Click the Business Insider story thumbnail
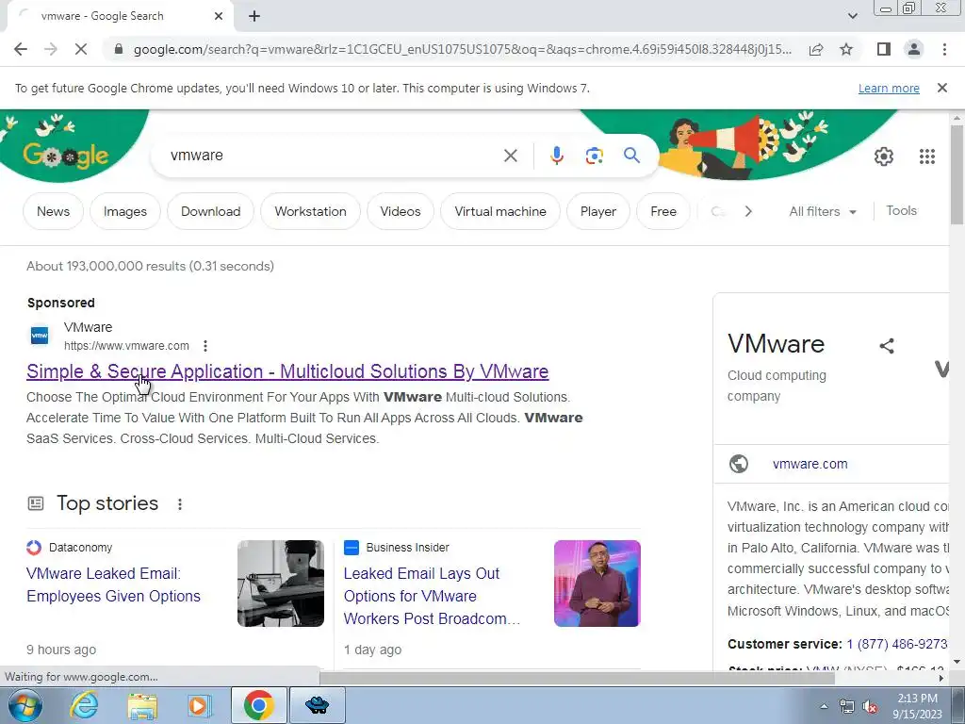The height and width of the screenshot is (724, 965). (597, 584)
